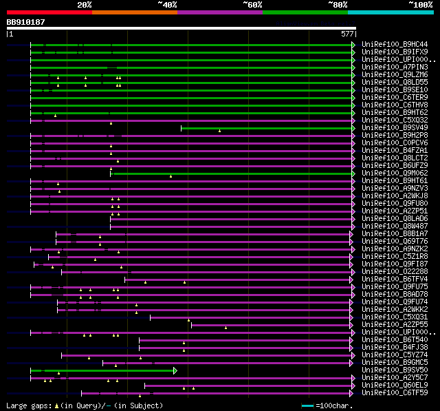The height and width of the screenshot is (411, 440).
Task: Click the UniRef100_C5XQ31 label
Action: (395, 317)
